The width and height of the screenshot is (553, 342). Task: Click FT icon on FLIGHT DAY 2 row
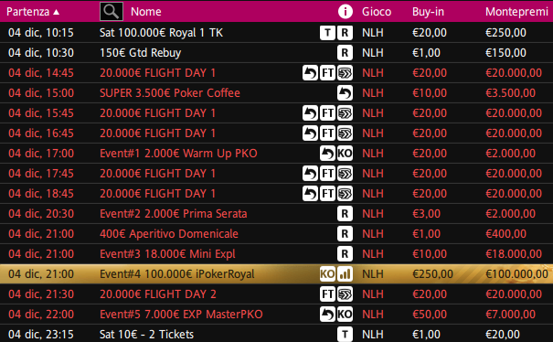pyautogui.click(x=327, y=294)
